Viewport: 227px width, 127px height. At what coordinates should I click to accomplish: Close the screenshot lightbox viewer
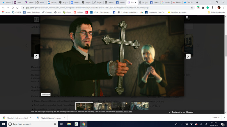187,17
